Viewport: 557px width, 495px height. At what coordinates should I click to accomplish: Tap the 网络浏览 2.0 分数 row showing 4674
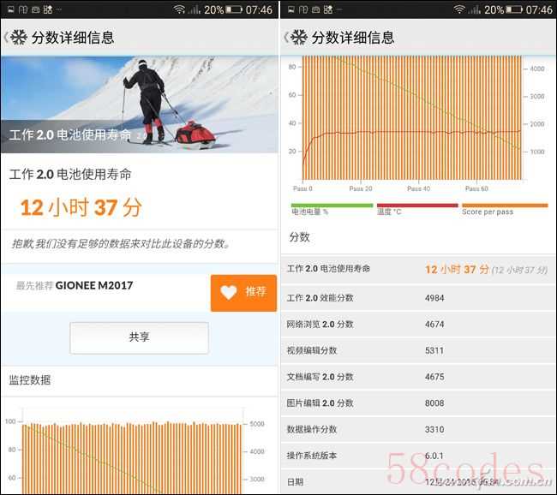418,325
